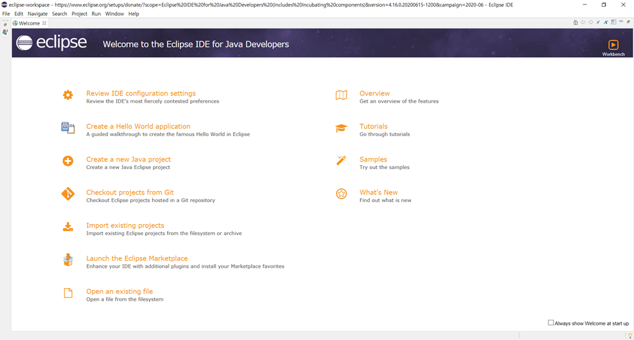Open the Help menu
Image resolution: width=634 pixels, height=340 pixels.
(134, 14)
